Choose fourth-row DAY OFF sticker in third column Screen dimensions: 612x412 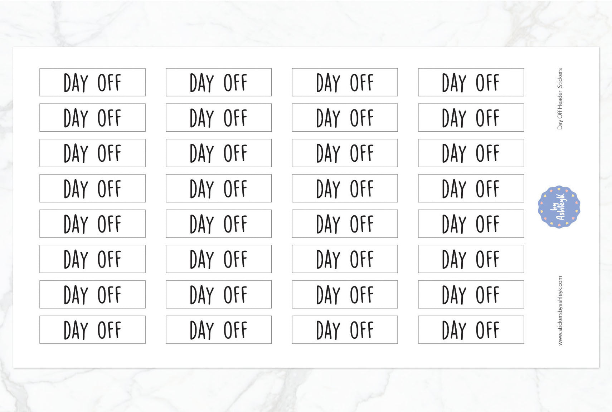(345, 188)
